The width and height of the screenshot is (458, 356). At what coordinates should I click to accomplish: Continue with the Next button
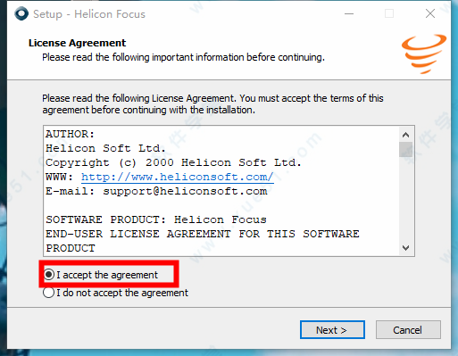pyautogui.click(x=332, y=330)
